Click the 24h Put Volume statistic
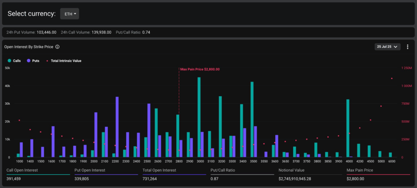This screenshot has height=188, width=417. coord(31,32)
